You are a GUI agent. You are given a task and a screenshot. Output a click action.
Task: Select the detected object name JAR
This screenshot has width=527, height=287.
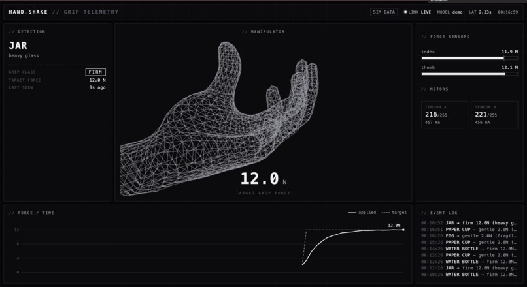tap(18, 46)
